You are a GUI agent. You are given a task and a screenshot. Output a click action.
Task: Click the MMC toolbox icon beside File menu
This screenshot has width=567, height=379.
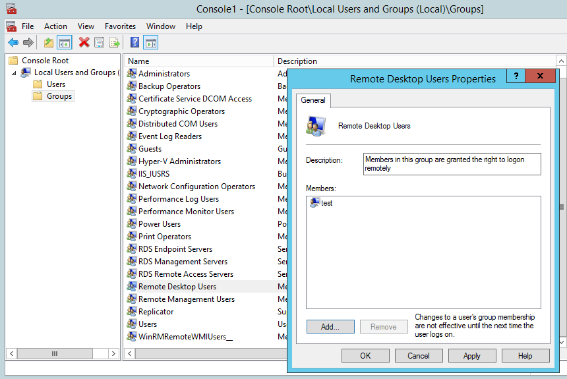click(11, 26)
